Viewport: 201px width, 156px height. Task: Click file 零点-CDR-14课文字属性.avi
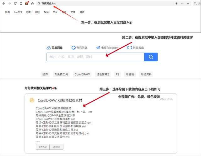[53, 137]
